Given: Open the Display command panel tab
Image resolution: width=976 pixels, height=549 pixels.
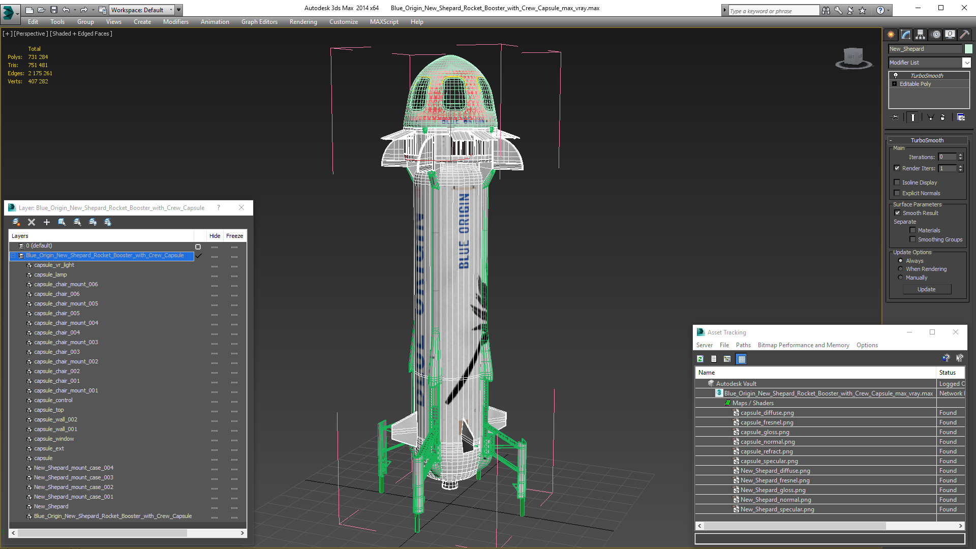Looking at the screenshot, I should click(950, 35).
